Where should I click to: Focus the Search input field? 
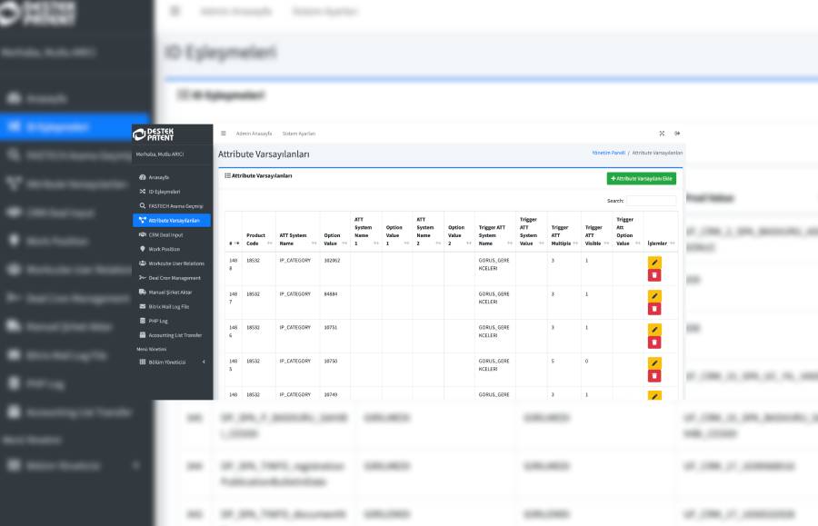coord(651,201)
